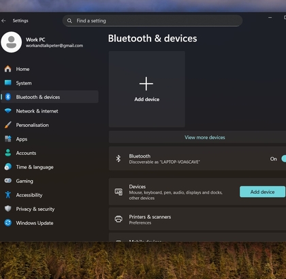Click the Privacy & security shield icon
Image resolution: width=286 pixels, height=279 pixels.
click(8, 209)
